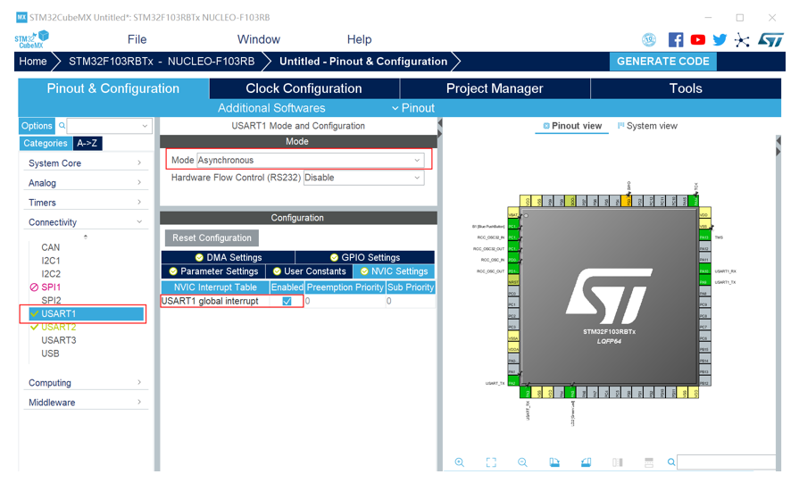Screen dimensions: 799x491
Task: Click the pin search input field
Action: click(726, 462)
